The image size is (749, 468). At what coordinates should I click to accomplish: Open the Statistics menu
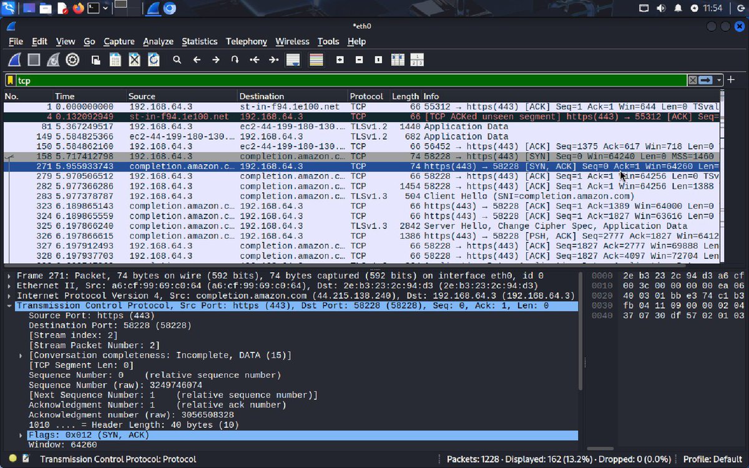(200, 41)
